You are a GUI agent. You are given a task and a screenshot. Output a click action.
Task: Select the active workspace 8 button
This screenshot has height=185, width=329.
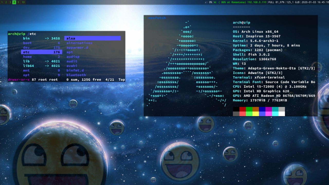point(14,2)
